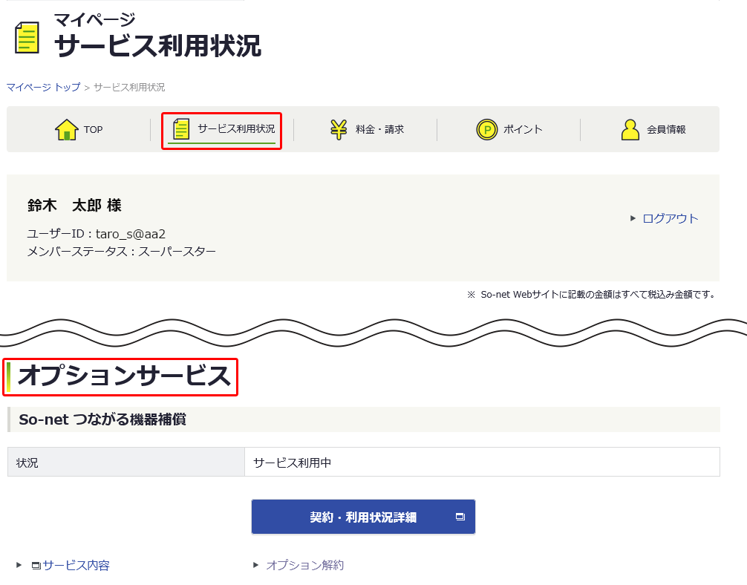Select the サービス利用状況 tab label

point(235,129)
